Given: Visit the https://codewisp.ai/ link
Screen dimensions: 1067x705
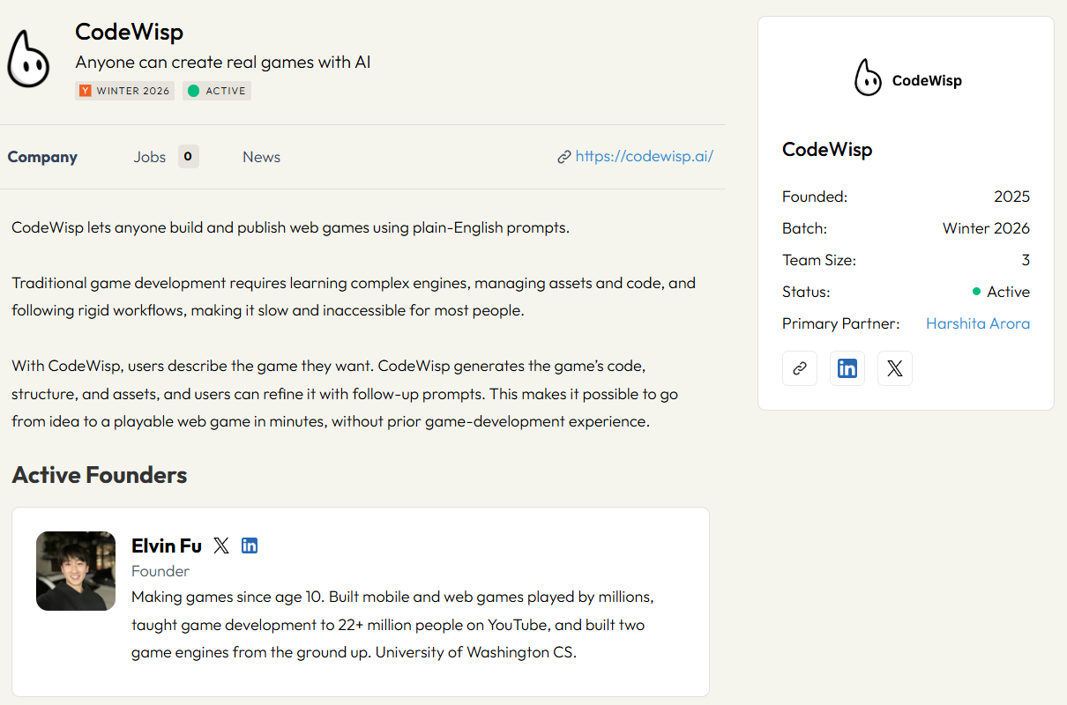Looking at the screenshot, I should [x=644, y=157].
